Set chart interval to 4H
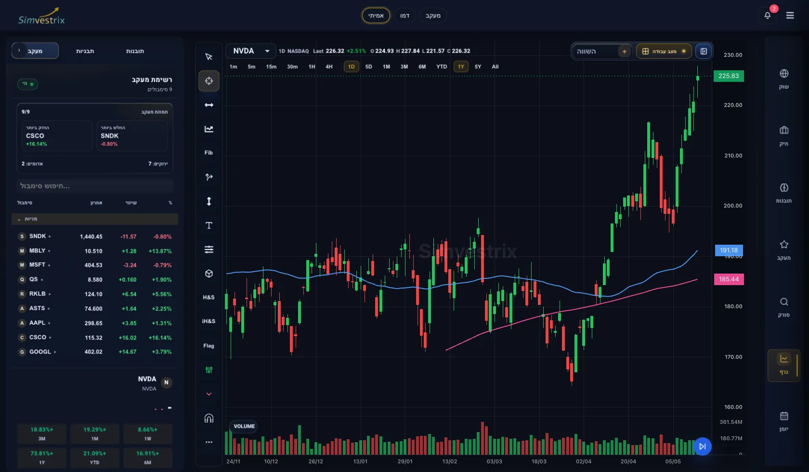This screenshot has width=809, height=472. click(x=329, y=66)
